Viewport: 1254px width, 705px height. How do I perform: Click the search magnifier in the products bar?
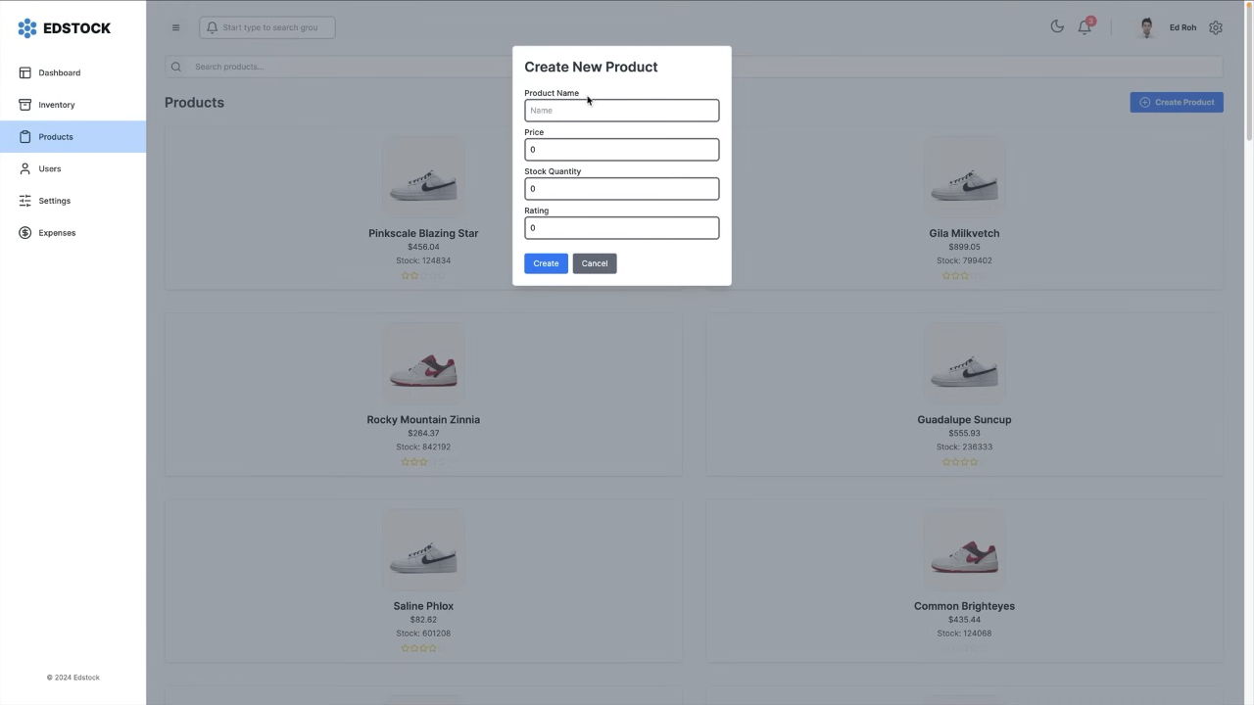[176, 67]
